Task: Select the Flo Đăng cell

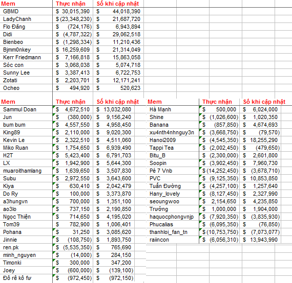Action: point(26,27)
